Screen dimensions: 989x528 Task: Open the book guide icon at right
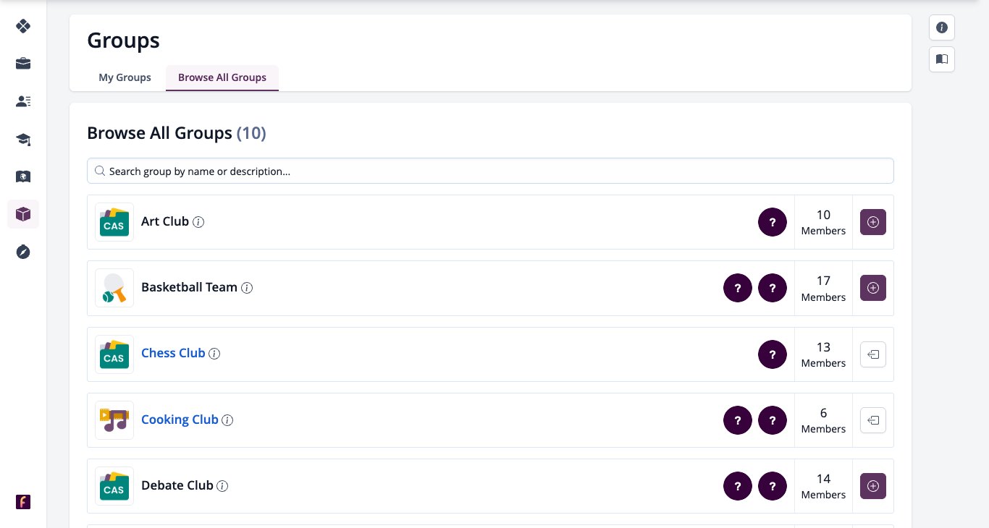pos(942,59)
